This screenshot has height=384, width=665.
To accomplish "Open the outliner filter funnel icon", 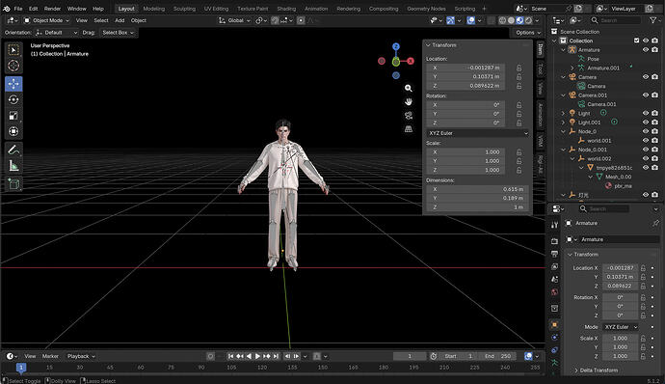I will [x=653, y=20].
